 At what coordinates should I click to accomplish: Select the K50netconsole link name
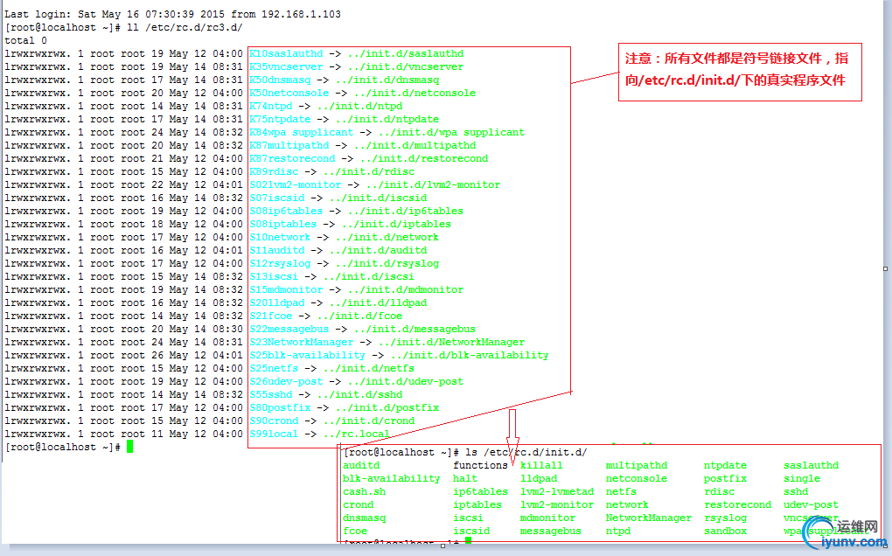[289, 93]
